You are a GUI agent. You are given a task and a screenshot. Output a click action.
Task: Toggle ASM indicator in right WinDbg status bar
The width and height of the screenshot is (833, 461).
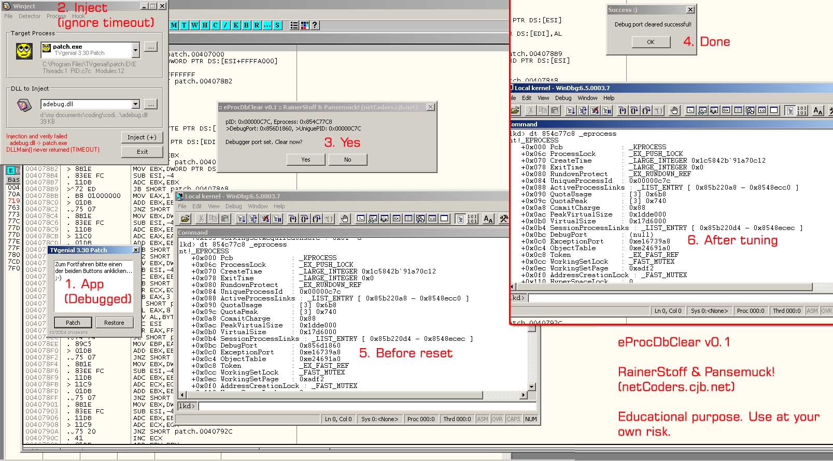click(812, 311)
